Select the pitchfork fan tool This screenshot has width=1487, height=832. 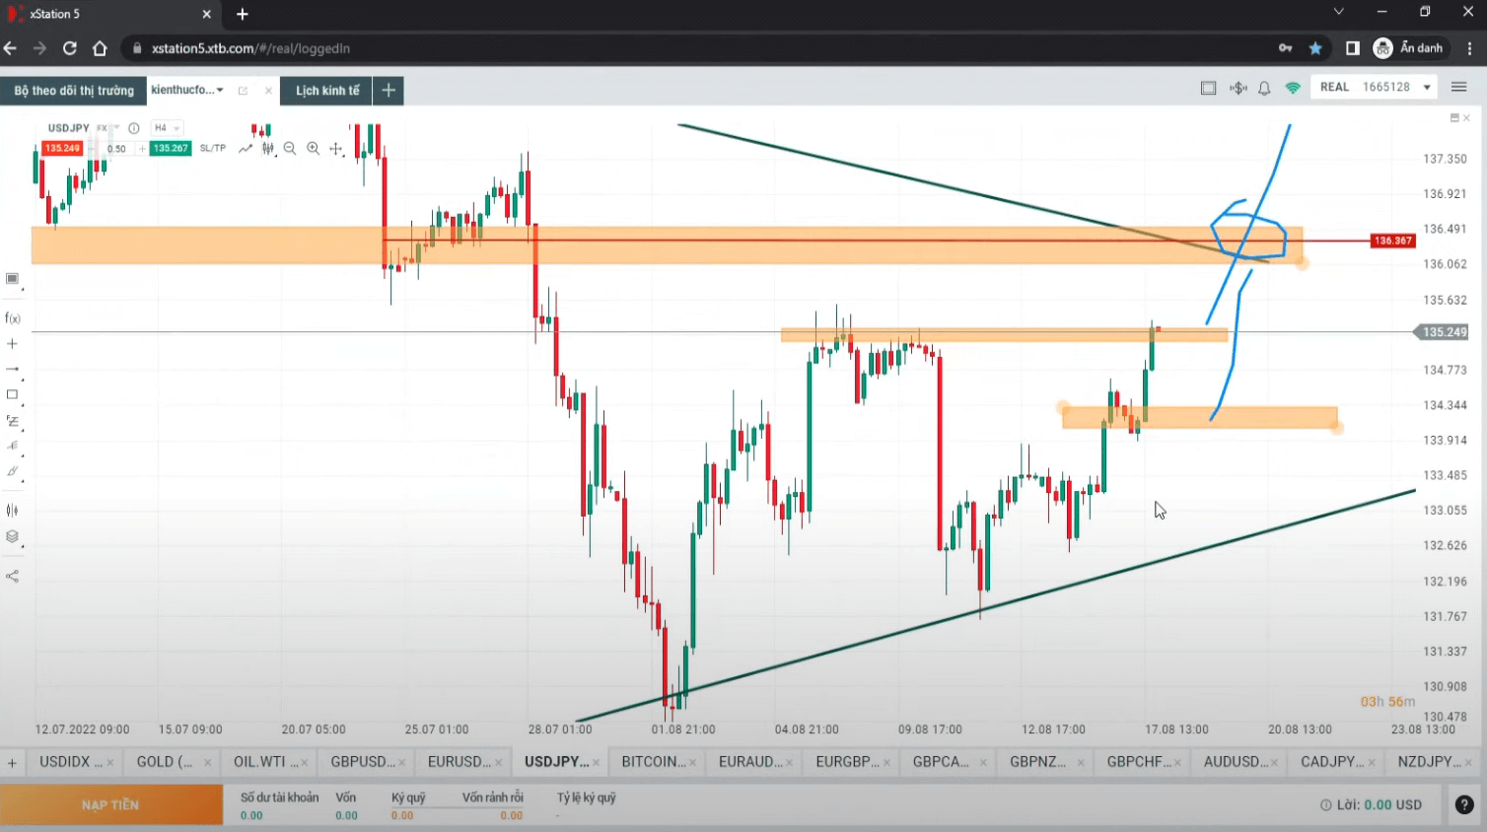(x=12, y=446)
